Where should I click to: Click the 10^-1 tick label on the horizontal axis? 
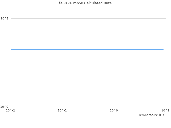pyautogui.click(x=62, y=110)
